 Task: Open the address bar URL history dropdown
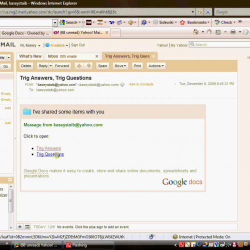[192, 12]
